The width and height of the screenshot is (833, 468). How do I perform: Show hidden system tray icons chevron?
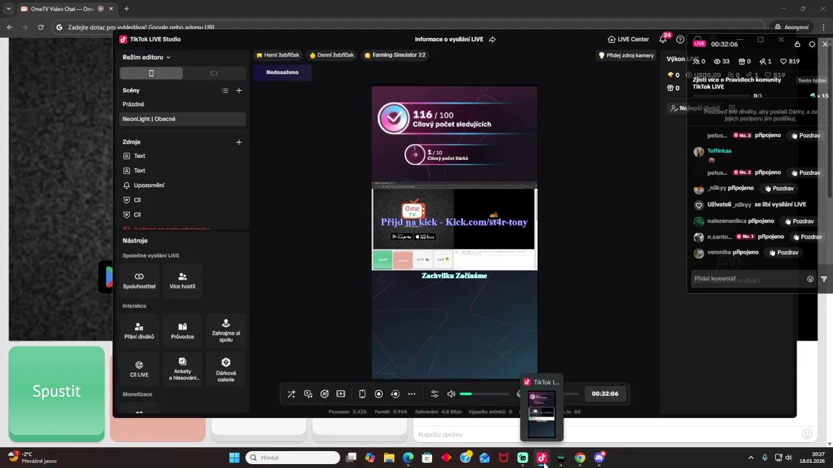click(750, 458)
